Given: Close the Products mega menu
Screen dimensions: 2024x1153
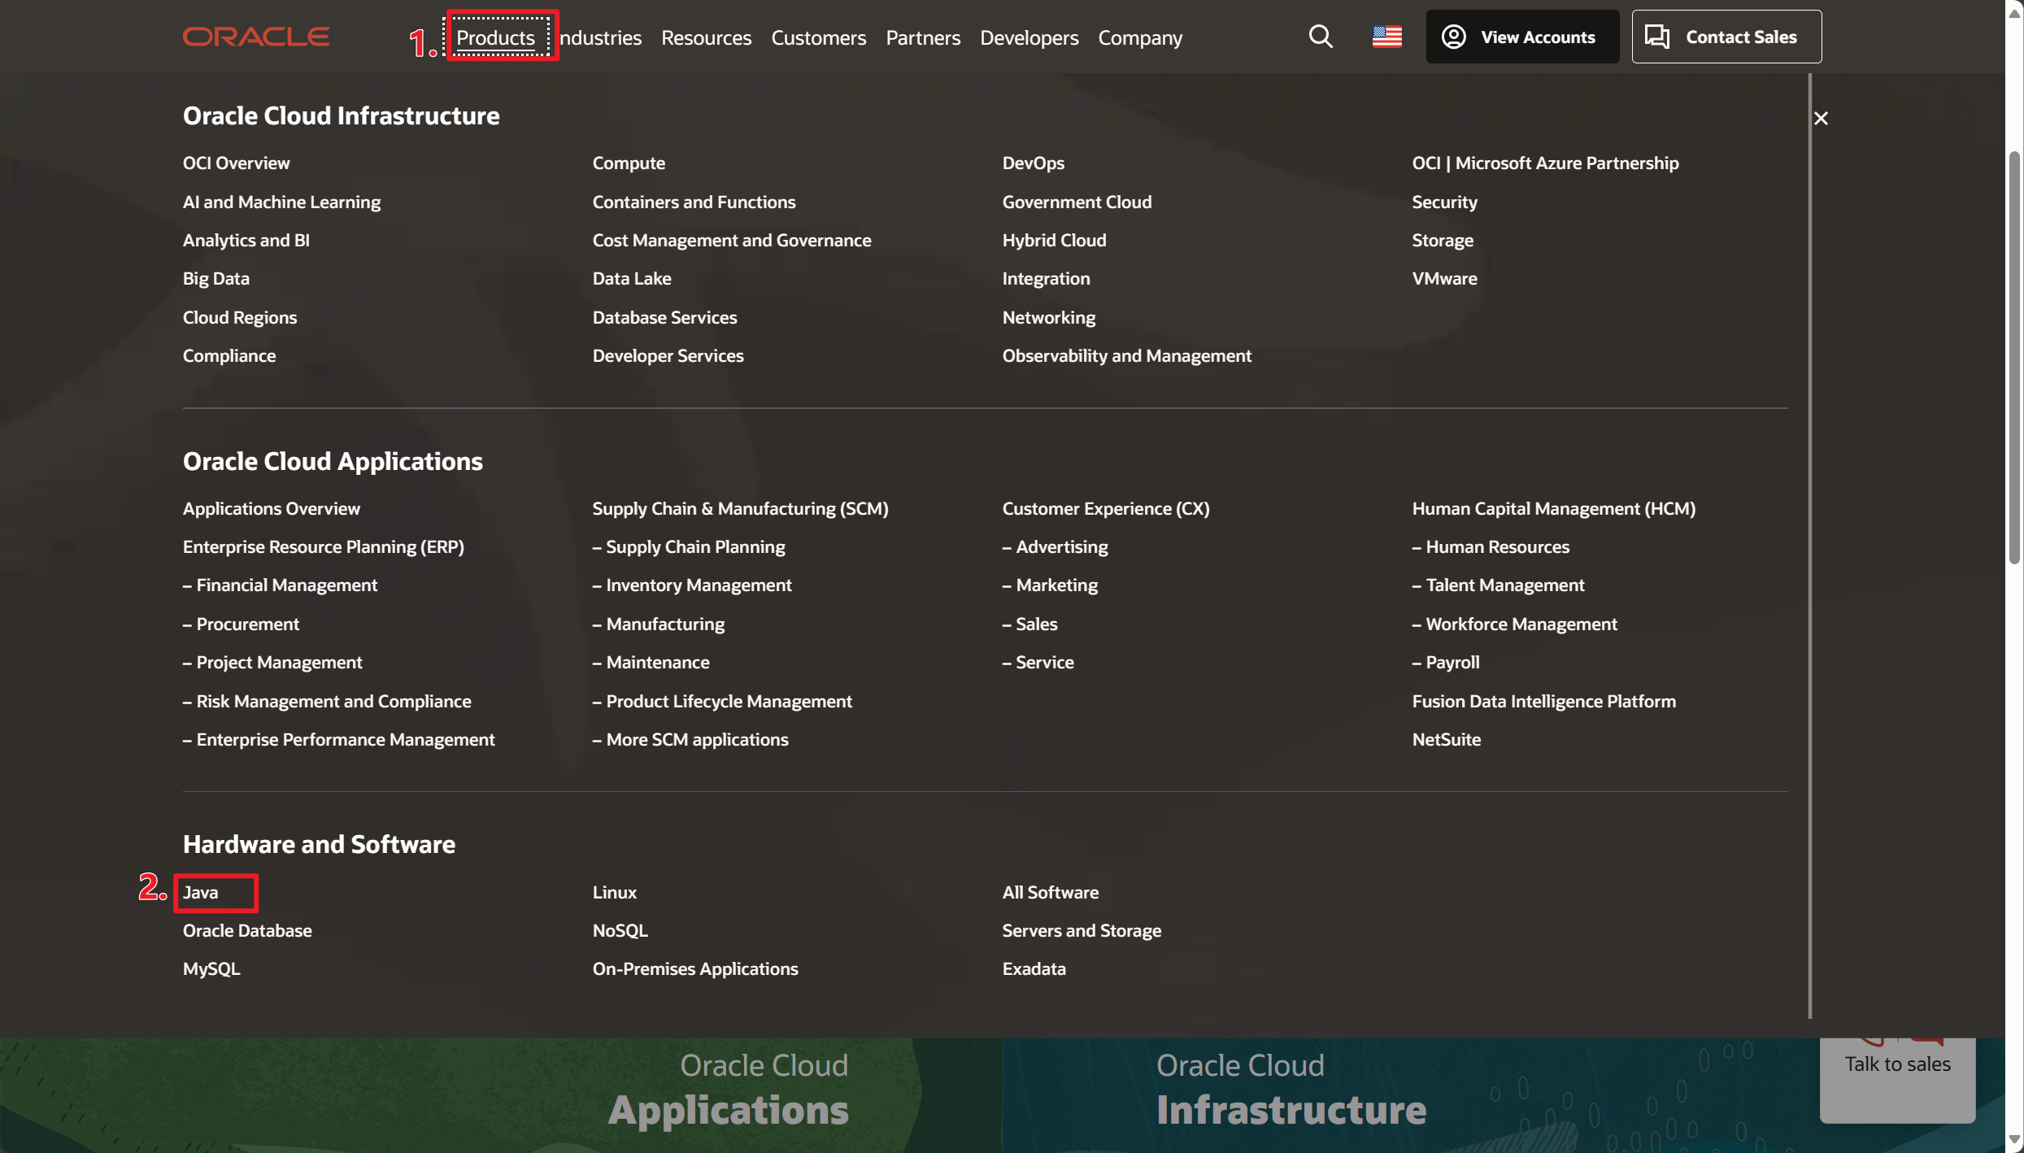Looking at the screenshot, I should coord(1821,119).
